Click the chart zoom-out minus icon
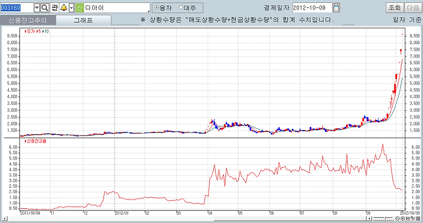 tap(397, 219)
